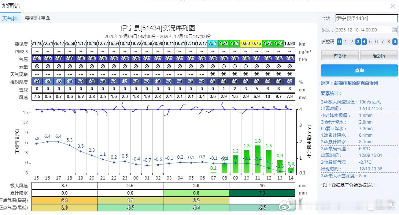399x215 pixels.
Task: Open the 要素时序图 tab
Action: point(37,18)
